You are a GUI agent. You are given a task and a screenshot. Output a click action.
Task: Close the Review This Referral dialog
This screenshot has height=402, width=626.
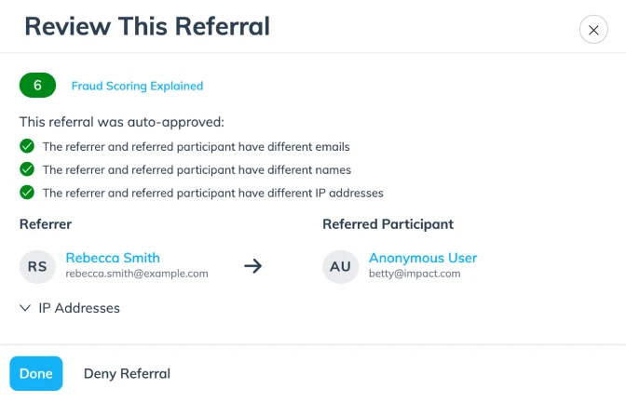[x=593, y=30]
